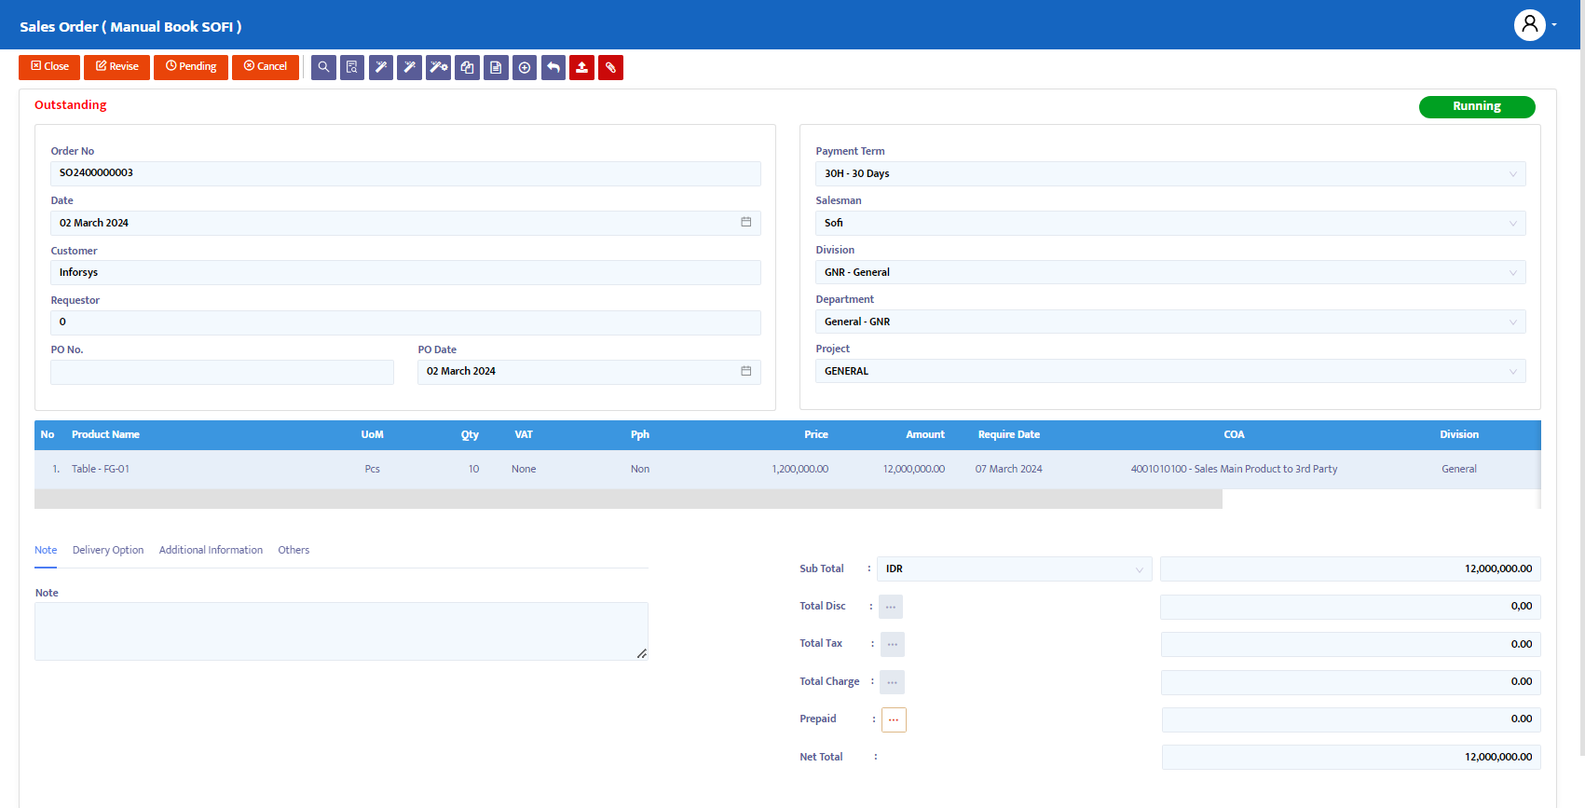
Task: Click the red paperclip attachment icon
Action: pos(611,67)
